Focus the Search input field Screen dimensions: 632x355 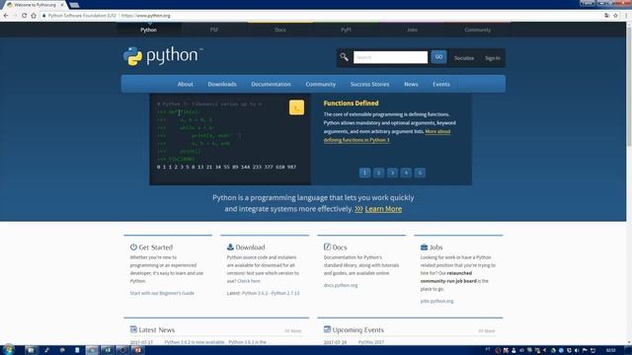[391, 57]
